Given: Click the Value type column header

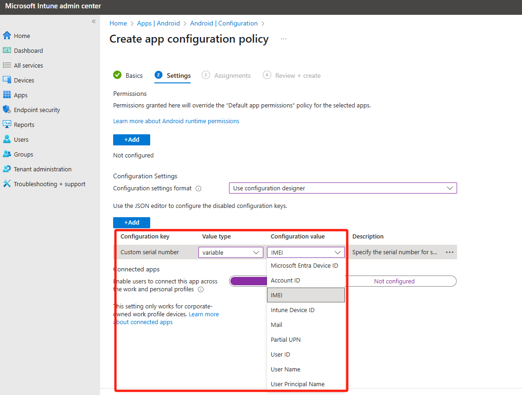Looking at the screenshot, I should coord(216,237).
